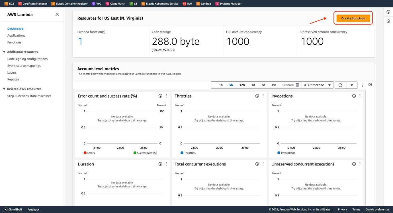This screenshot has width=393, height=213.
Task: Open Code signing configurations
Action: (x=27, y=59)
